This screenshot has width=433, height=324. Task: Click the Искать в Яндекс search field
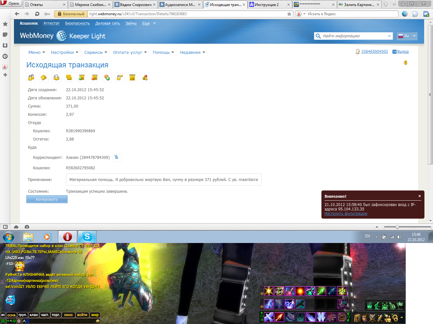352,14
